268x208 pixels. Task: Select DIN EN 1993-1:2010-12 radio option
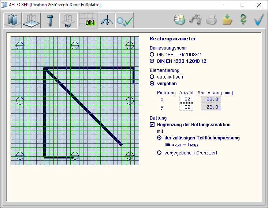152,61
